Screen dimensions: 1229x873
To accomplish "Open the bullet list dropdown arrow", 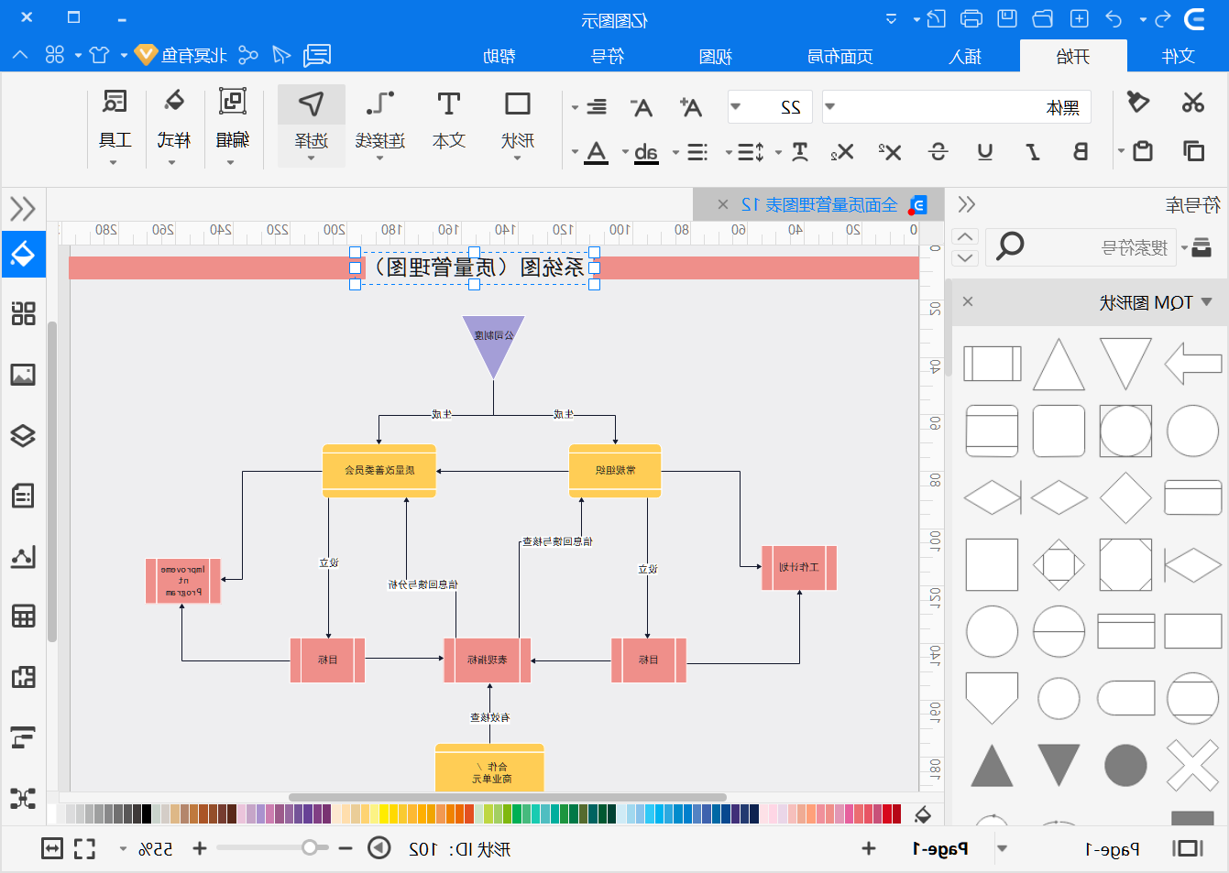I will [675, 152].
